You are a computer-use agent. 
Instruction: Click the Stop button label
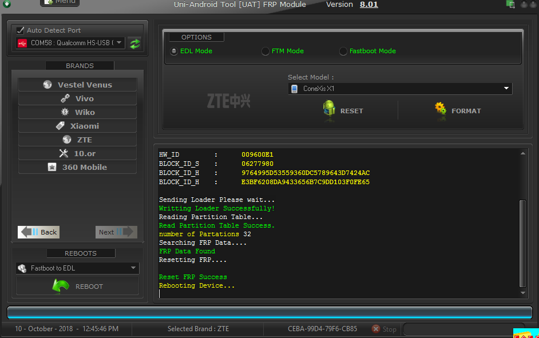tap(390, 329)
